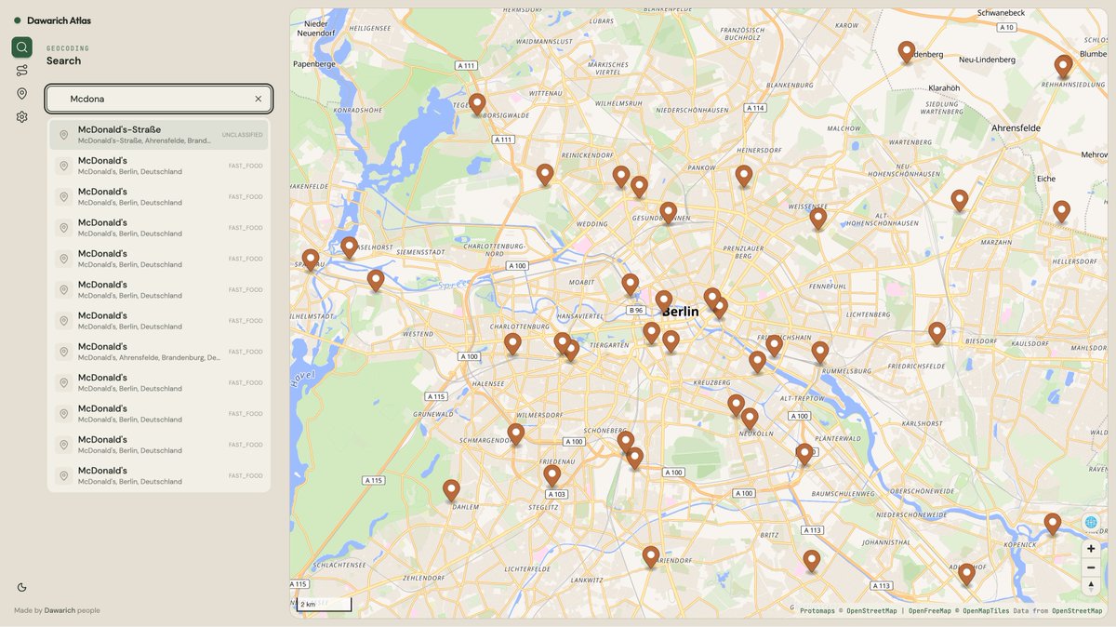Click the map marker beside the Pankow label

pos(744,175)
